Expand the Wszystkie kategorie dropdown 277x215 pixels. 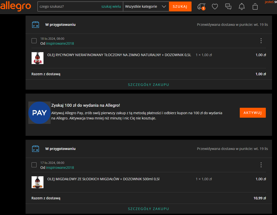point(146,7)
